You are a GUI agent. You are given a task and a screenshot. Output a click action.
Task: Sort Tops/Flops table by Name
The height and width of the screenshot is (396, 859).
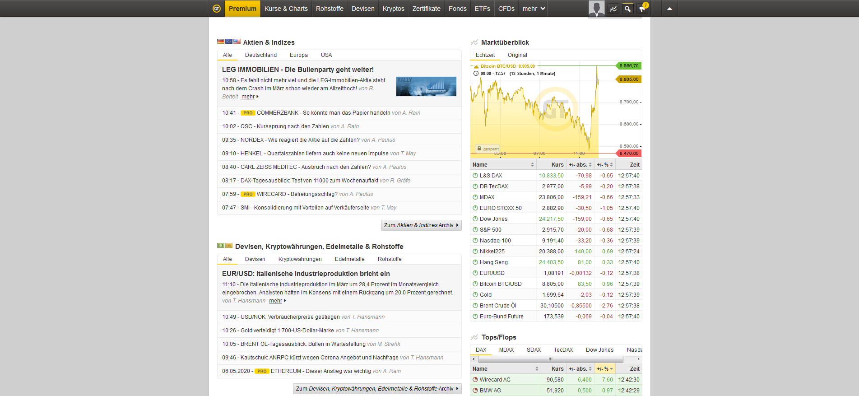pos(506,369)
